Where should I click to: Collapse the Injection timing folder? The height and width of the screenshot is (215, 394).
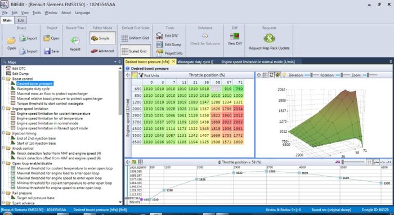pos(4,133)
